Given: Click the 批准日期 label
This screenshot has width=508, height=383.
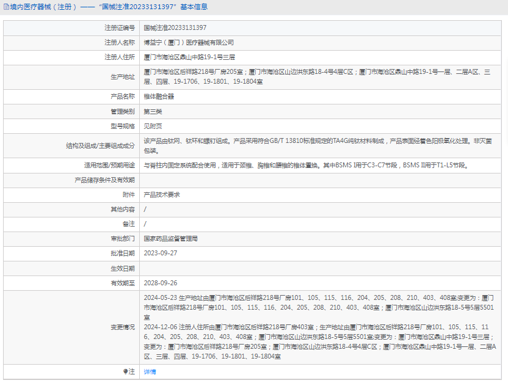Looking at the screenshot, I should [123, 254].
